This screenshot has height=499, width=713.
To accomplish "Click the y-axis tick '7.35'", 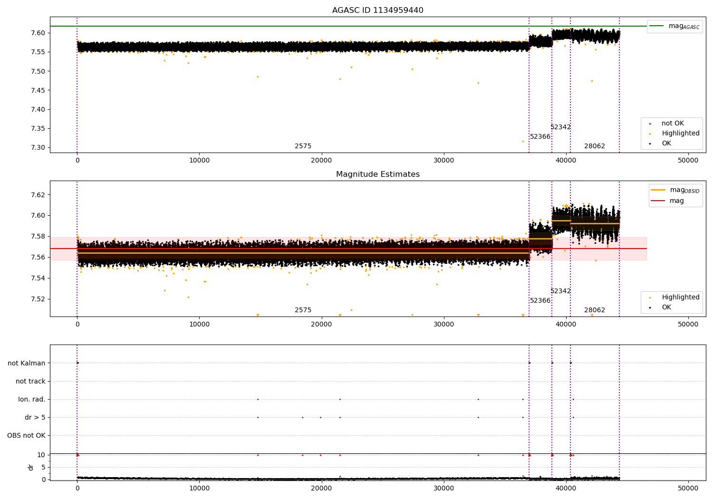I will point(38,128).
